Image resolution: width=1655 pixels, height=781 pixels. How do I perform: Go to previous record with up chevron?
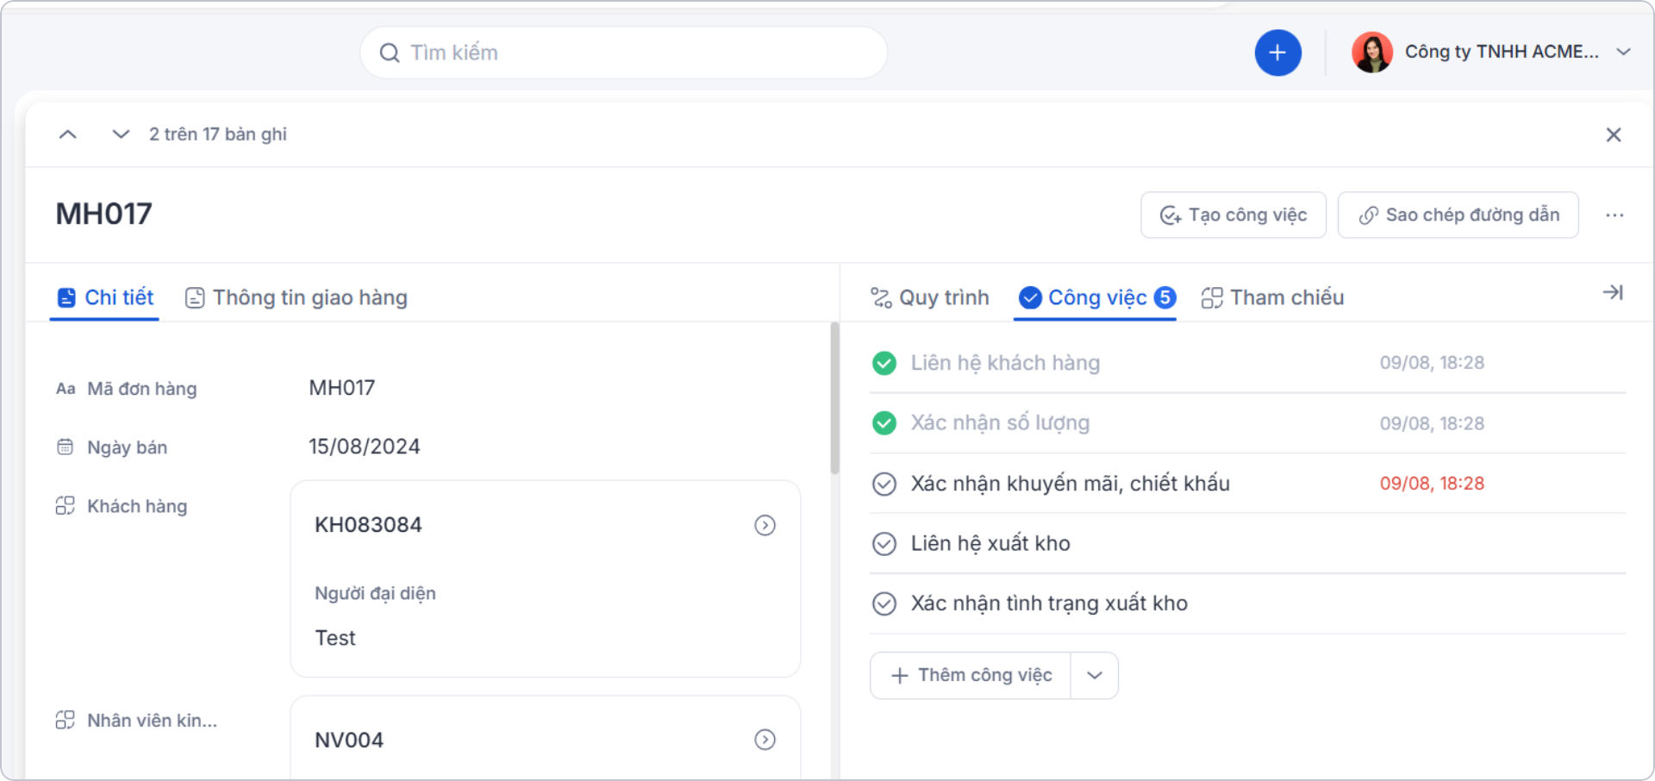(x=68, y=134)
